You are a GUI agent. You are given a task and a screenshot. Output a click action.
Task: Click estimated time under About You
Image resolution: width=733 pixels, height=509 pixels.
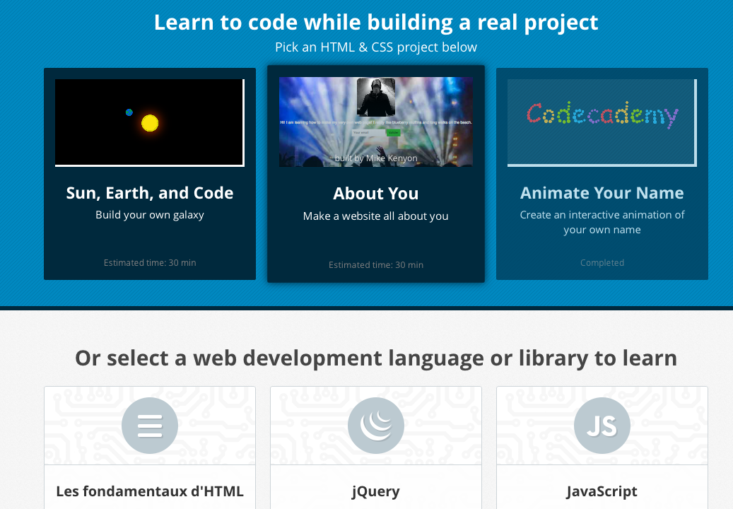click(376, 265)
